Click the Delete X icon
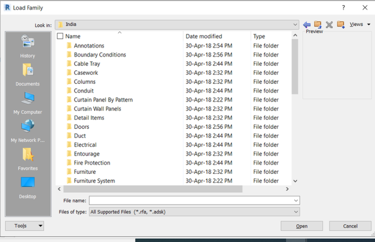The image size is (375, 242). (x=330, y=24)
